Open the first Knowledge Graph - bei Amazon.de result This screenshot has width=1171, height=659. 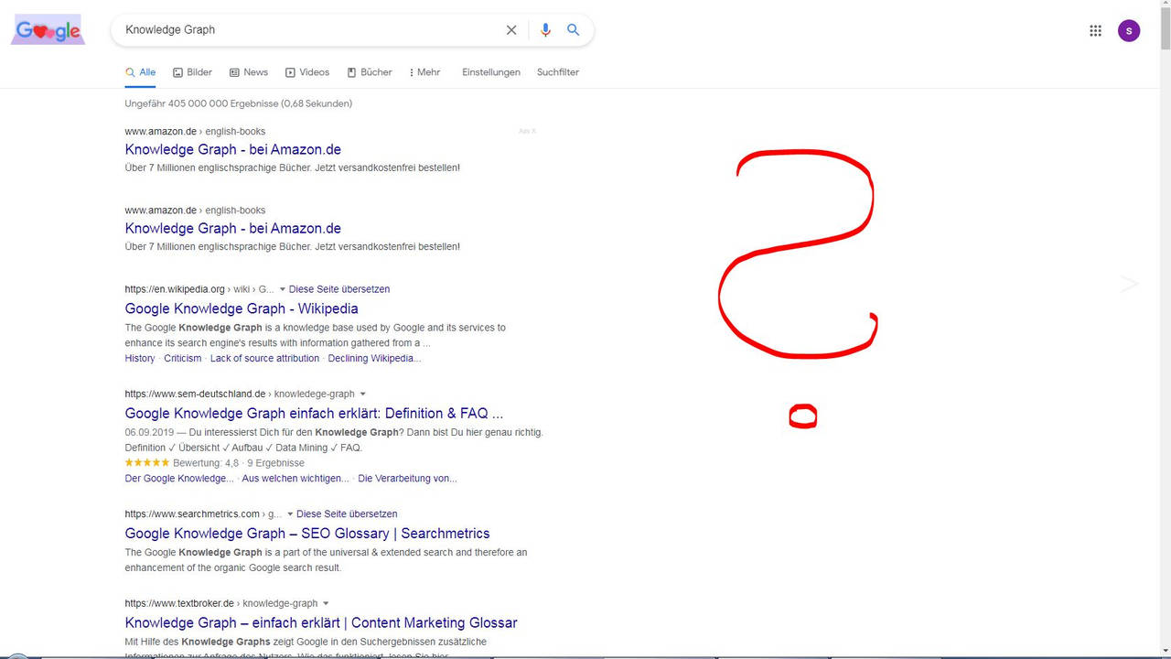click(x=233, y=149)
